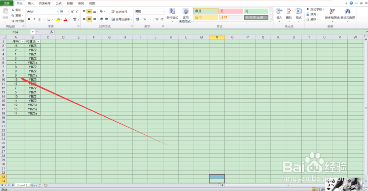This screenshot has width=368, height=191.
Task: Toggle align text left
Action: coord(84,19)
